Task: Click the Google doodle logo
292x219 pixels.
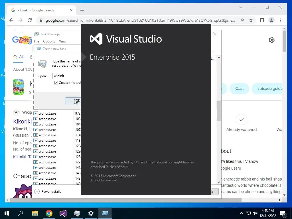Action: click(22, 40)
